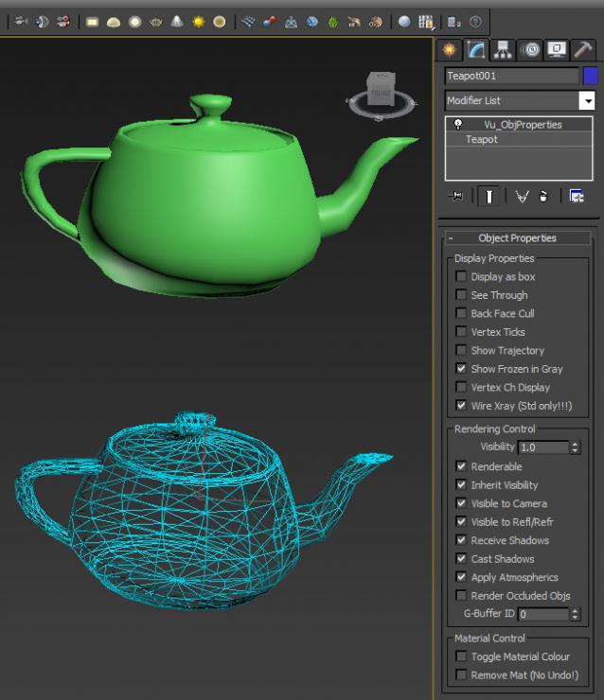604x700 pixels.
Task: Click the blue object color swatch
Action: pyautogui.click(x=591, y=76)
